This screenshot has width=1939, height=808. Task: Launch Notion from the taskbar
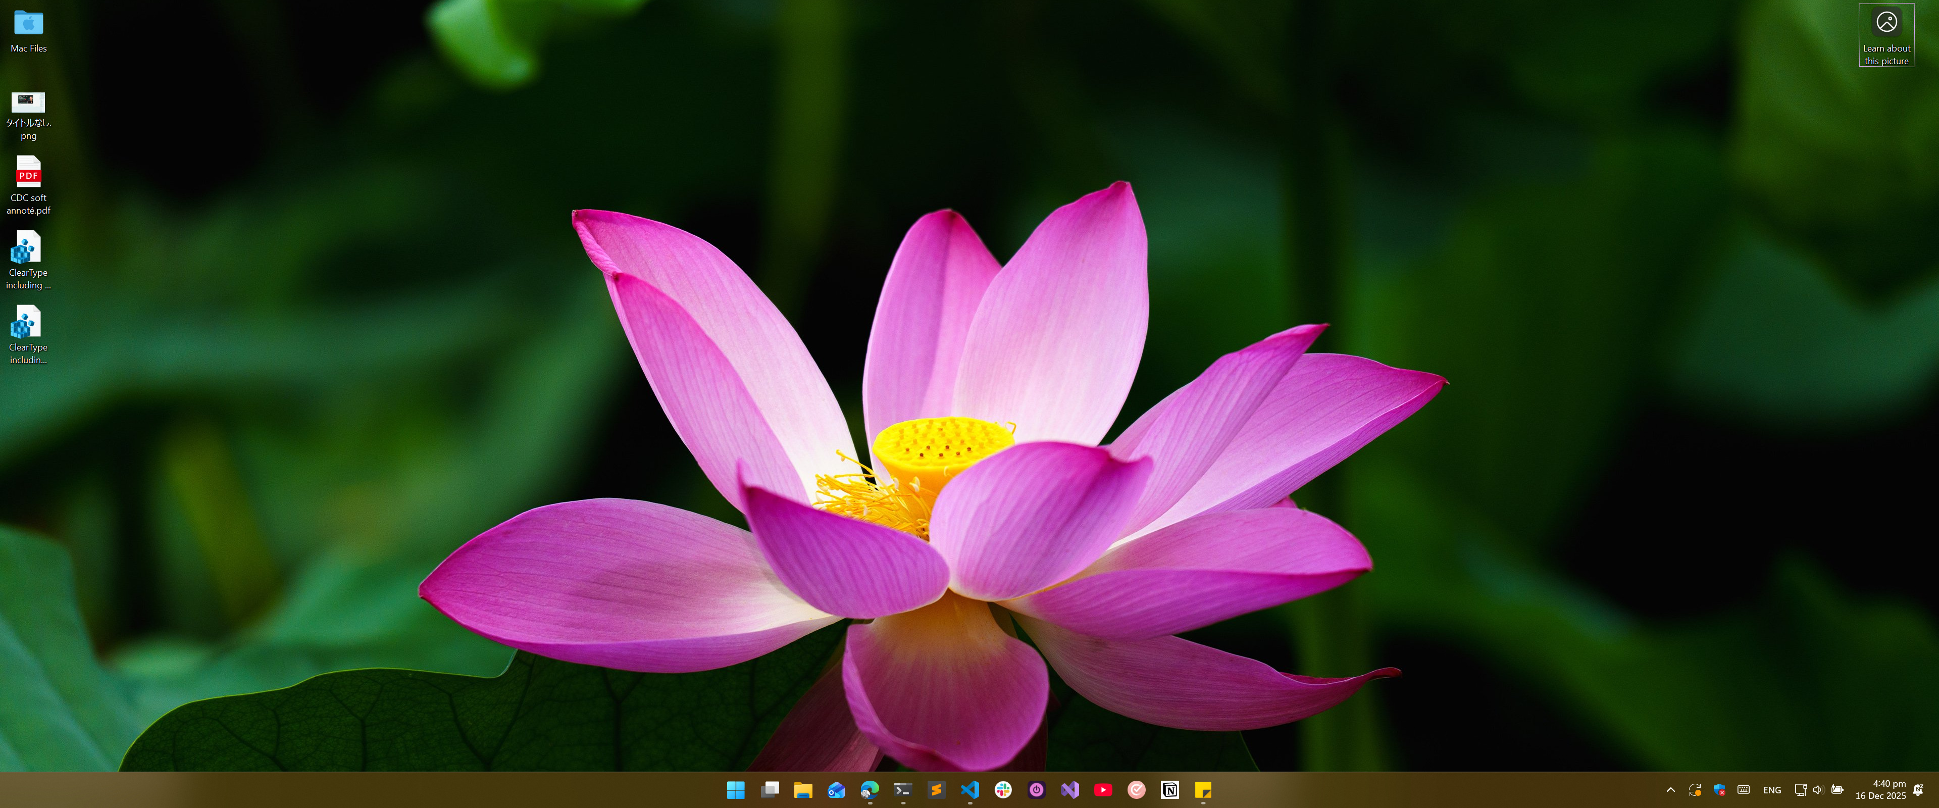coord(1170,789)
